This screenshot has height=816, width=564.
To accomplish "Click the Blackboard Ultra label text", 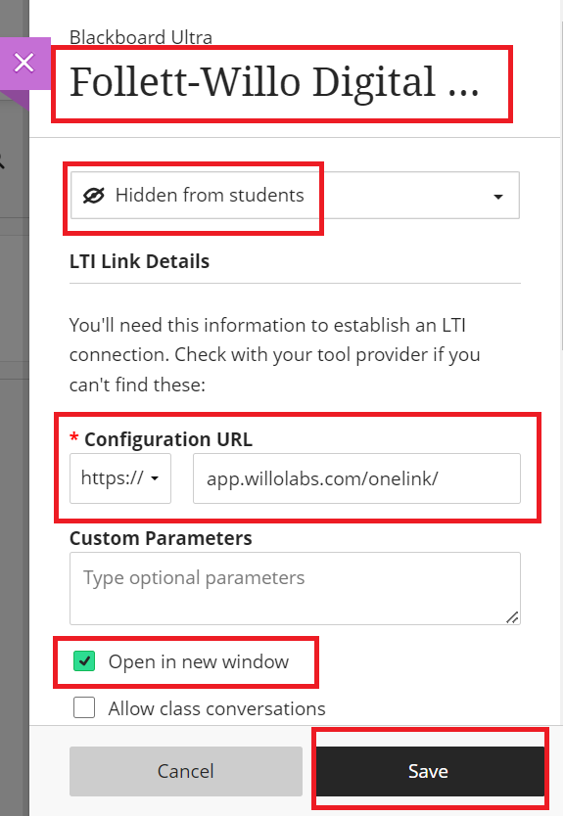I will [x=141, y=37].
